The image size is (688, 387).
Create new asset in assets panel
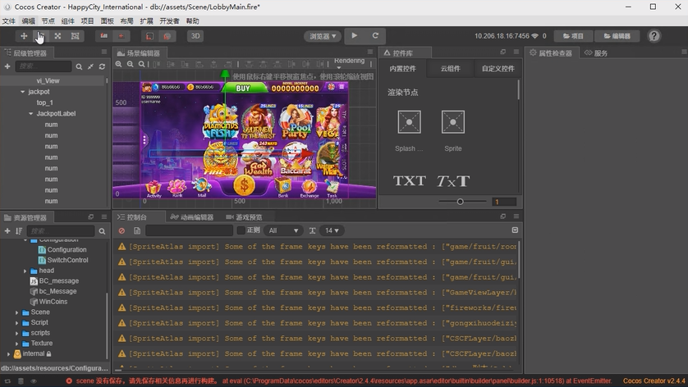7,231
